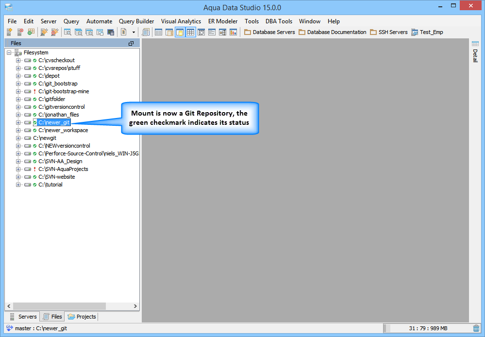Click the red exclamation icon on C:\git-bootstrap-mine
Image resolution: width=485 pixels, height=337 pixels.
point(34,91)
